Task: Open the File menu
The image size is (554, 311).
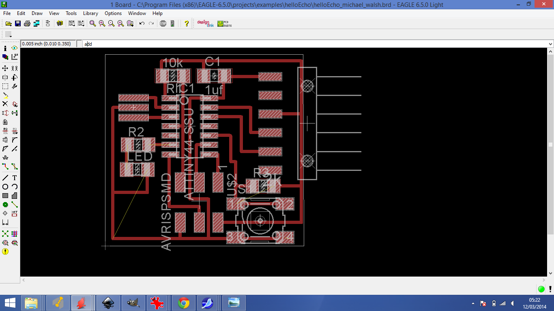Action: [x=7, y=13]
